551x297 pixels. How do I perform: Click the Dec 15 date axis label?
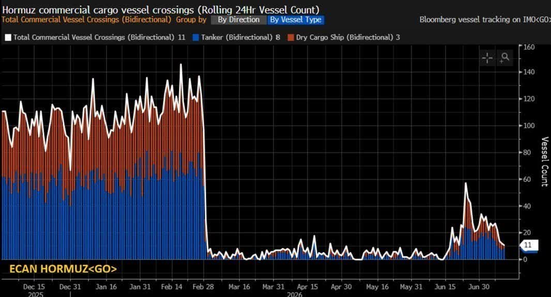34,287
